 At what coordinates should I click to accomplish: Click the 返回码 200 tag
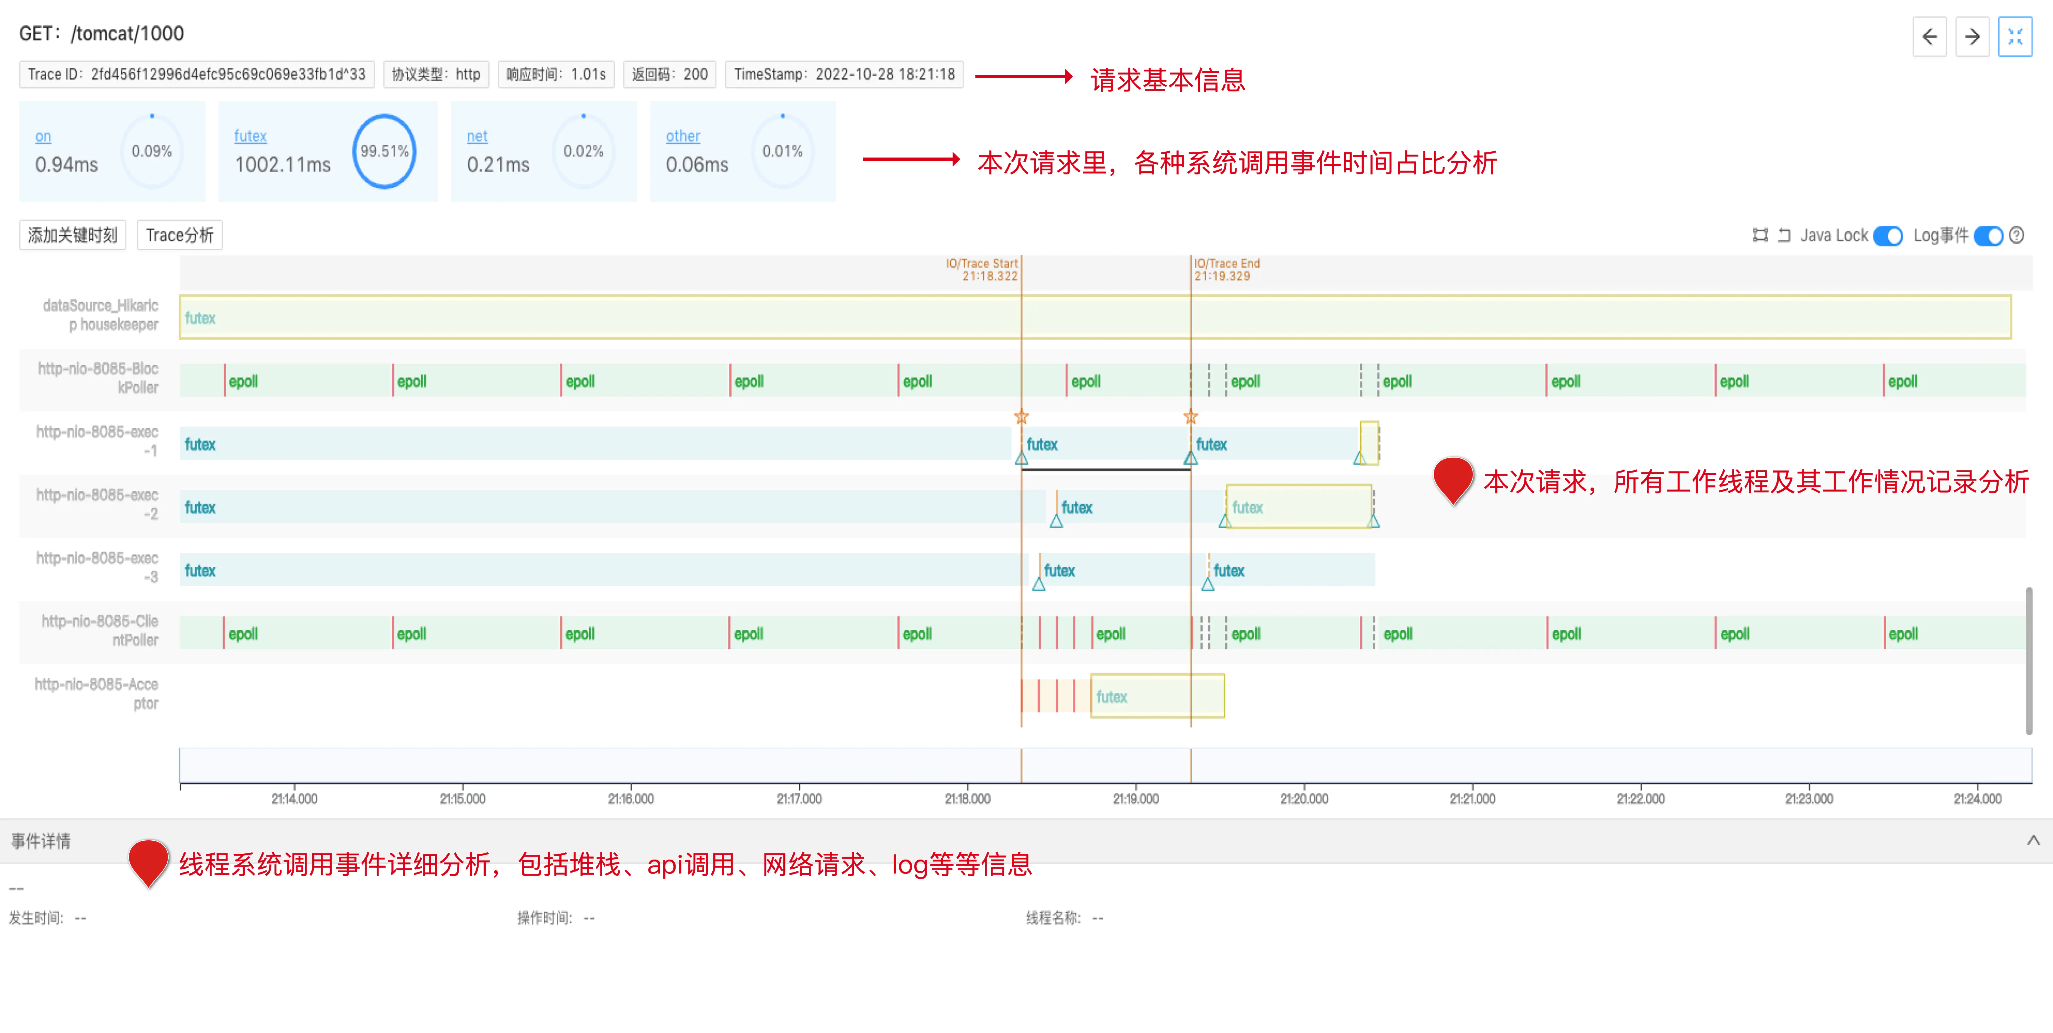[x=669, y=74]
